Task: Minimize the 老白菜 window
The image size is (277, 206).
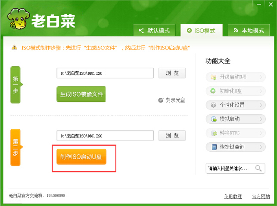Action: click(x=259, y=4)
